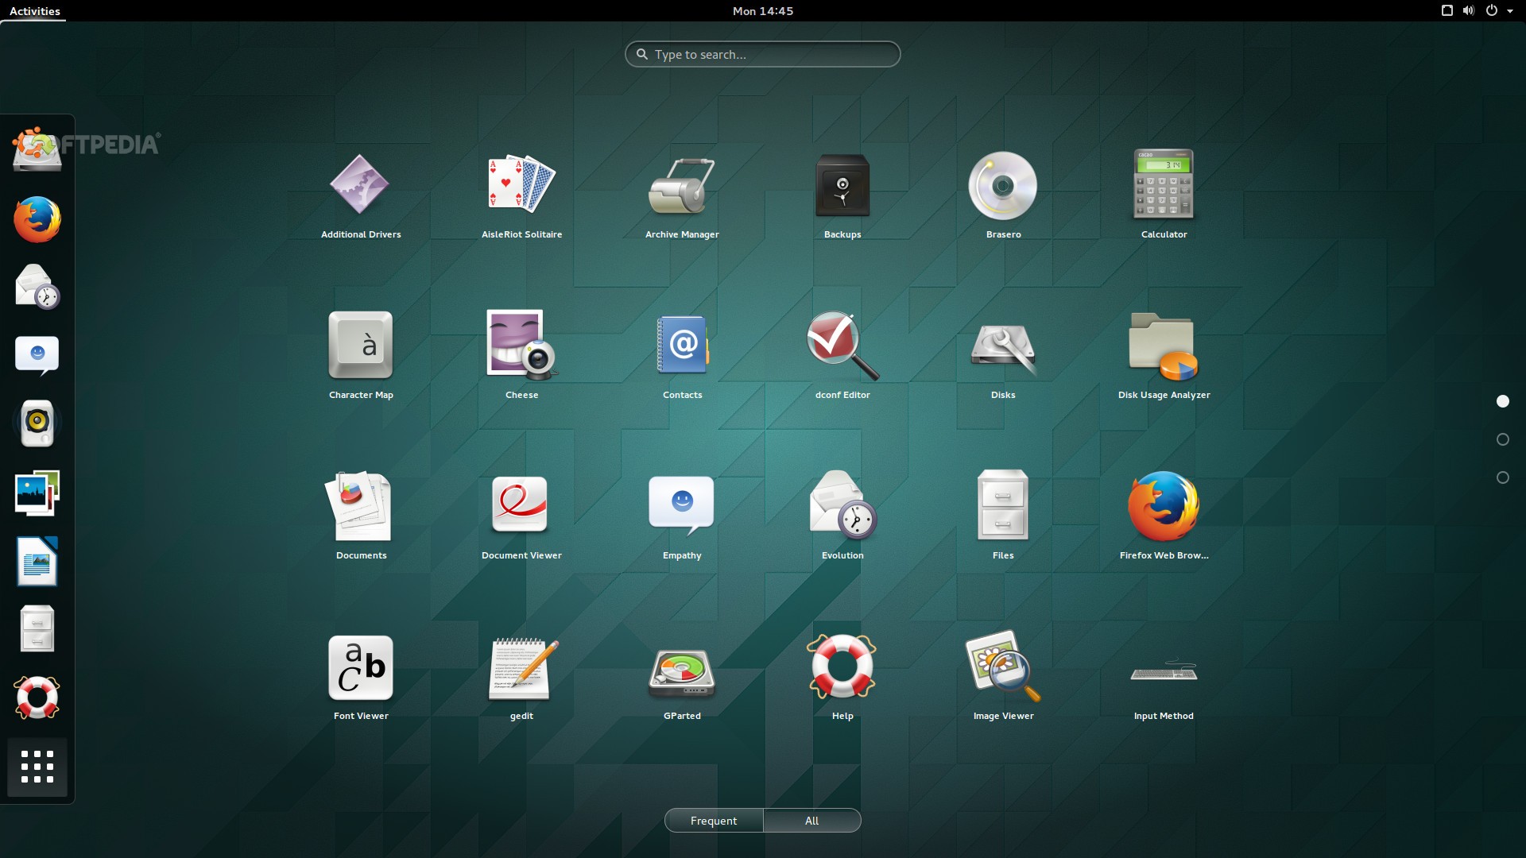Click Activities in top bar
This screenshot has height=858, width=1526.
pos(34,11)
